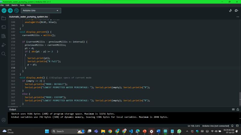Click the "Global variables use 742 bytes" output line

pyautogui.click(x=89, y=117)
